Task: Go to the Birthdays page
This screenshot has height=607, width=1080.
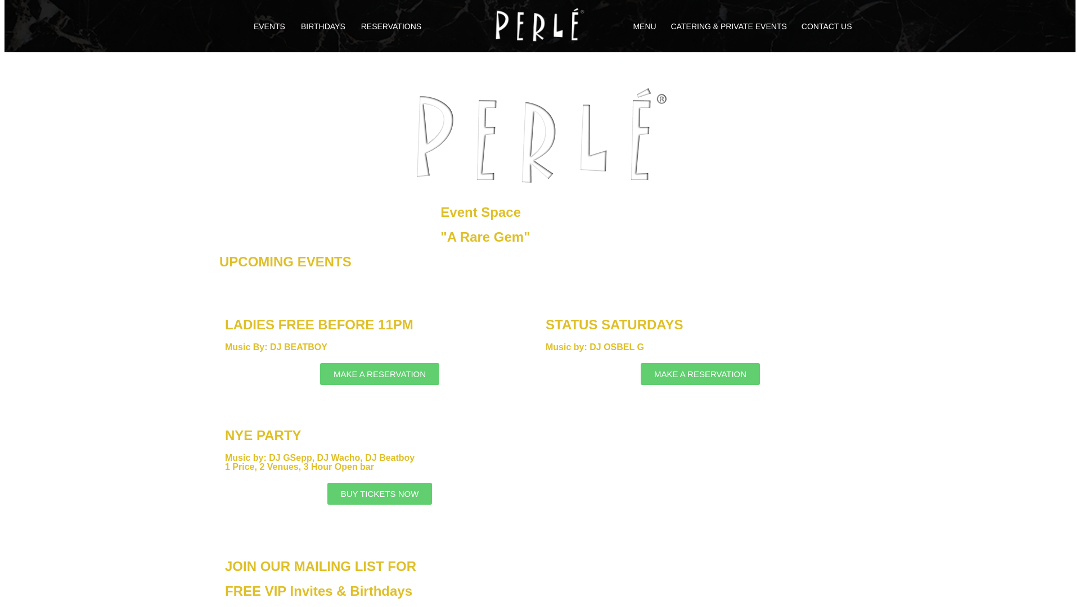Action: [323, 26]
